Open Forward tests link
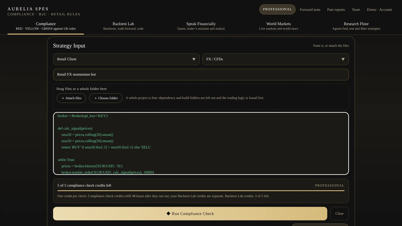 (x=310, y=10)
